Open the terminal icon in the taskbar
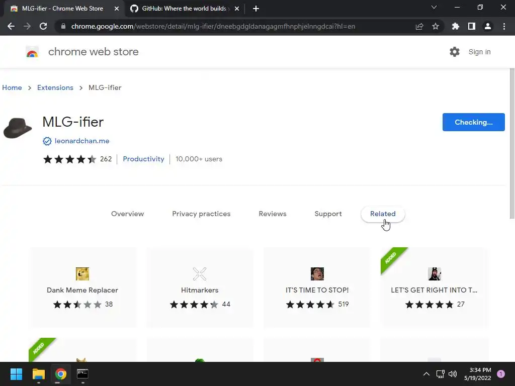The width and height of the screenshot is (515, 386). [x=82, y=374]
